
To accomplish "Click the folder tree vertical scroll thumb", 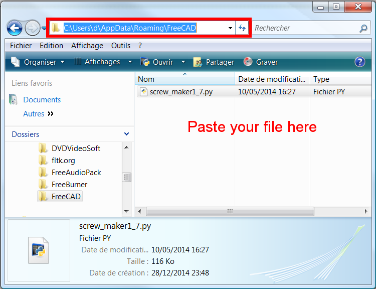I will (x=127, y=178).
